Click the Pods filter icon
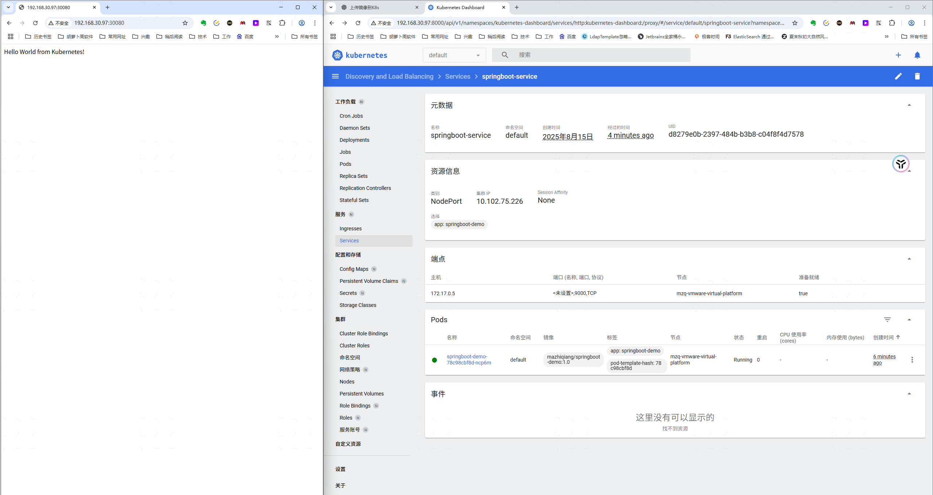 click(x=887, y=320)
